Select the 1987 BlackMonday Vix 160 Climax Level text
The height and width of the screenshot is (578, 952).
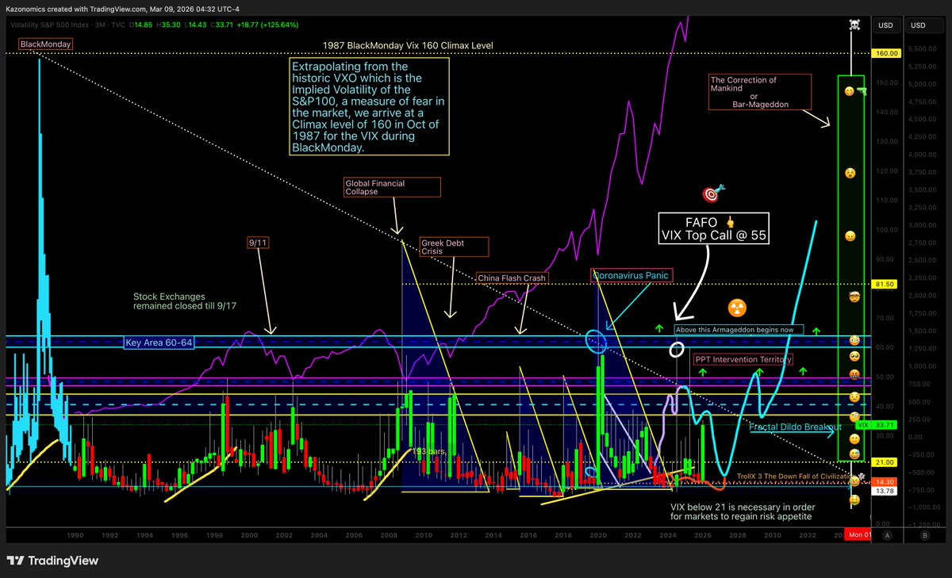point(408,46)
